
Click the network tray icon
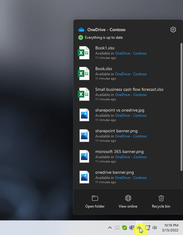[147, 228]
